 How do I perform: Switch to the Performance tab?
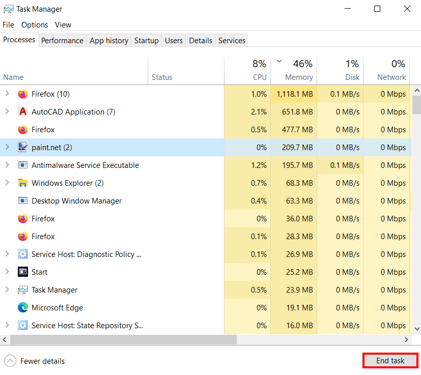click(62, 41)
